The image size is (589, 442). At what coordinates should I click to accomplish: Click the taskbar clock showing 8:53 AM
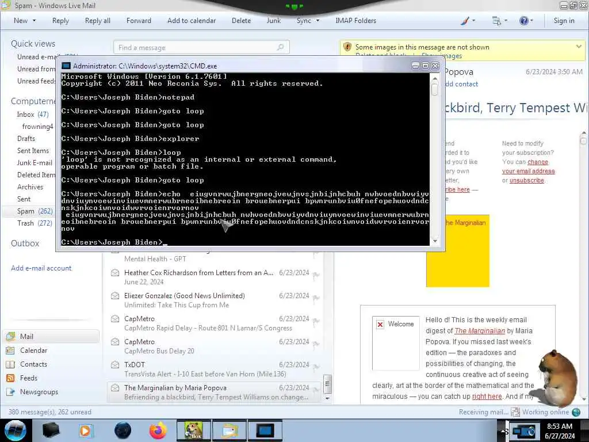[560, 430]
